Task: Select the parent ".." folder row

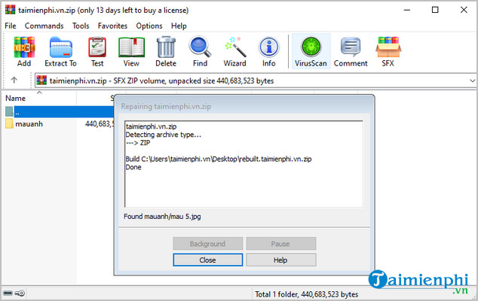Action: pos(60,111)
